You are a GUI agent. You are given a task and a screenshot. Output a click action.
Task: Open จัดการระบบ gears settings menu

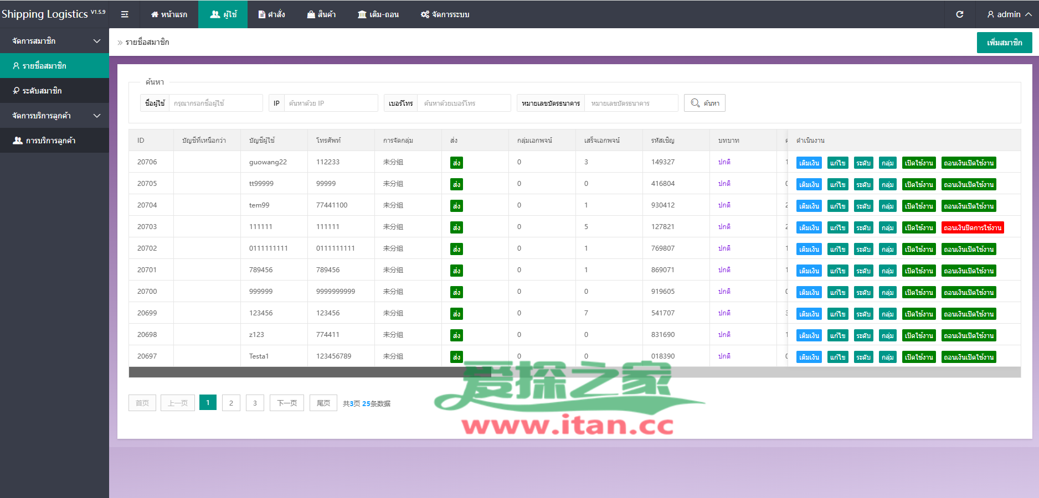(x=445, y=14)
